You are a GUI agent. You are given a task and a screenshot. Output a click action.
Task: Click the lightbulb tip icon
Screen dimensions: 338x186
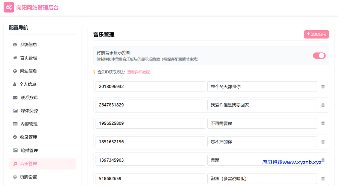(94, 72)
